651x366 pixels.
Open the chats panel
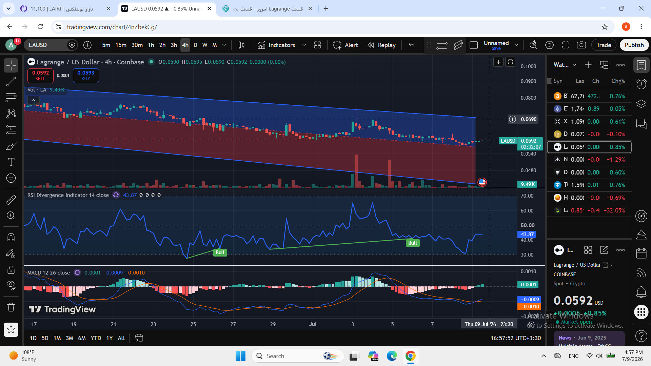[x=641, y=124]
